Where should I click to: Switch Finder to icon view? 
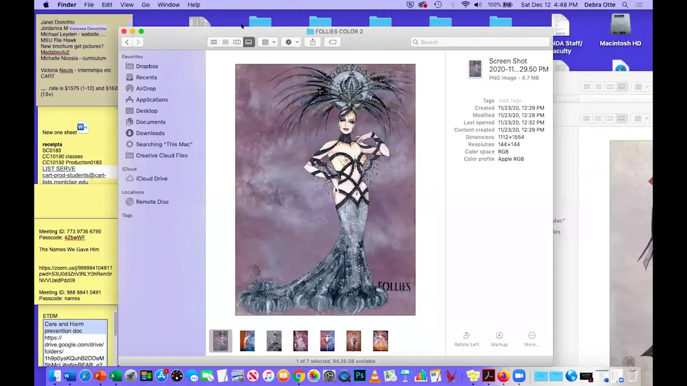(214, 42)
